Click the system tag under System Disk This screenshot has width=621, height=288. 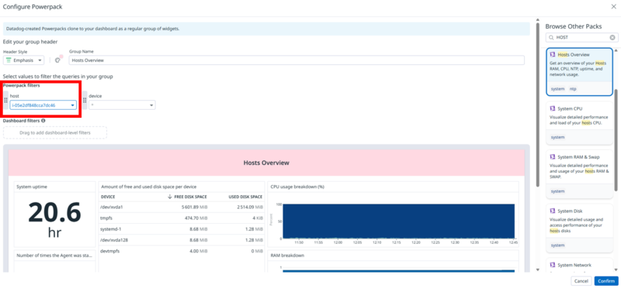tap(557, 245)
